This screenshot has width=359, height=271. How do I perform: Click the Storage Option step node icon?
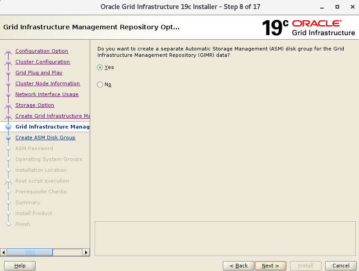coord(9,106)
